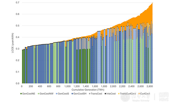This screenshot has height=105, width=171.
Task: Click the InteCost black legend swatch
Action: [x=105, y=93]
